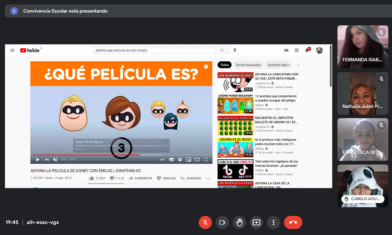Click the present screen button in Meet
Screen dimensions: 392x235
coord(256,222)
